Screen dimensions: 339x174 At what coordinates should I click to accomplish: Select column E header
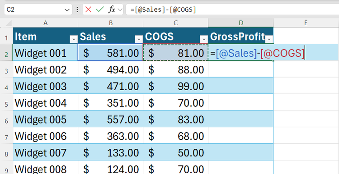point(306,23)
